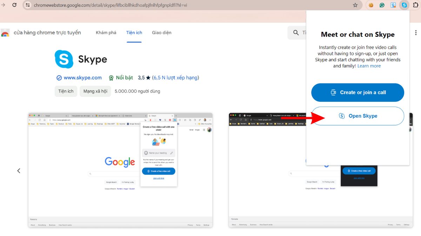Viewport: 421px width, 236px height.
Task: Reload the page with the refresh icon
Action: point(14,5)
